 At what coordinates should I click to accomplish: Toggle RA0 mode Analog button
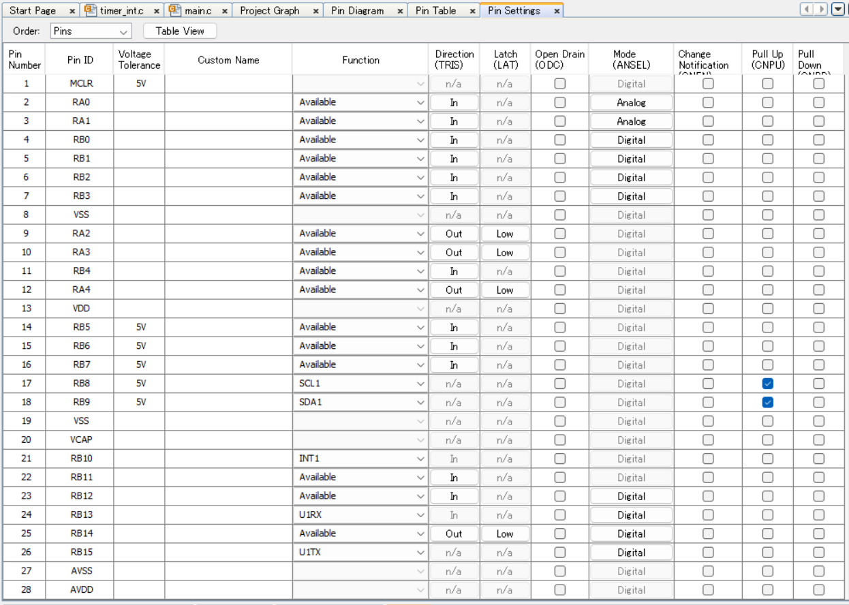click(x=631, y=102)
